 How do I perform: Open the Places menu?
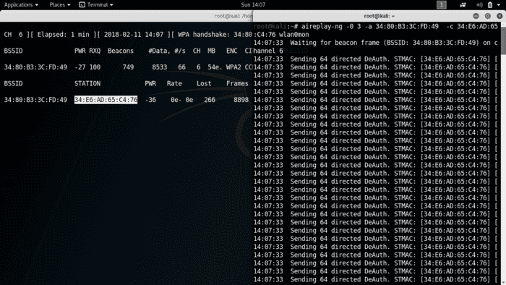60,5
